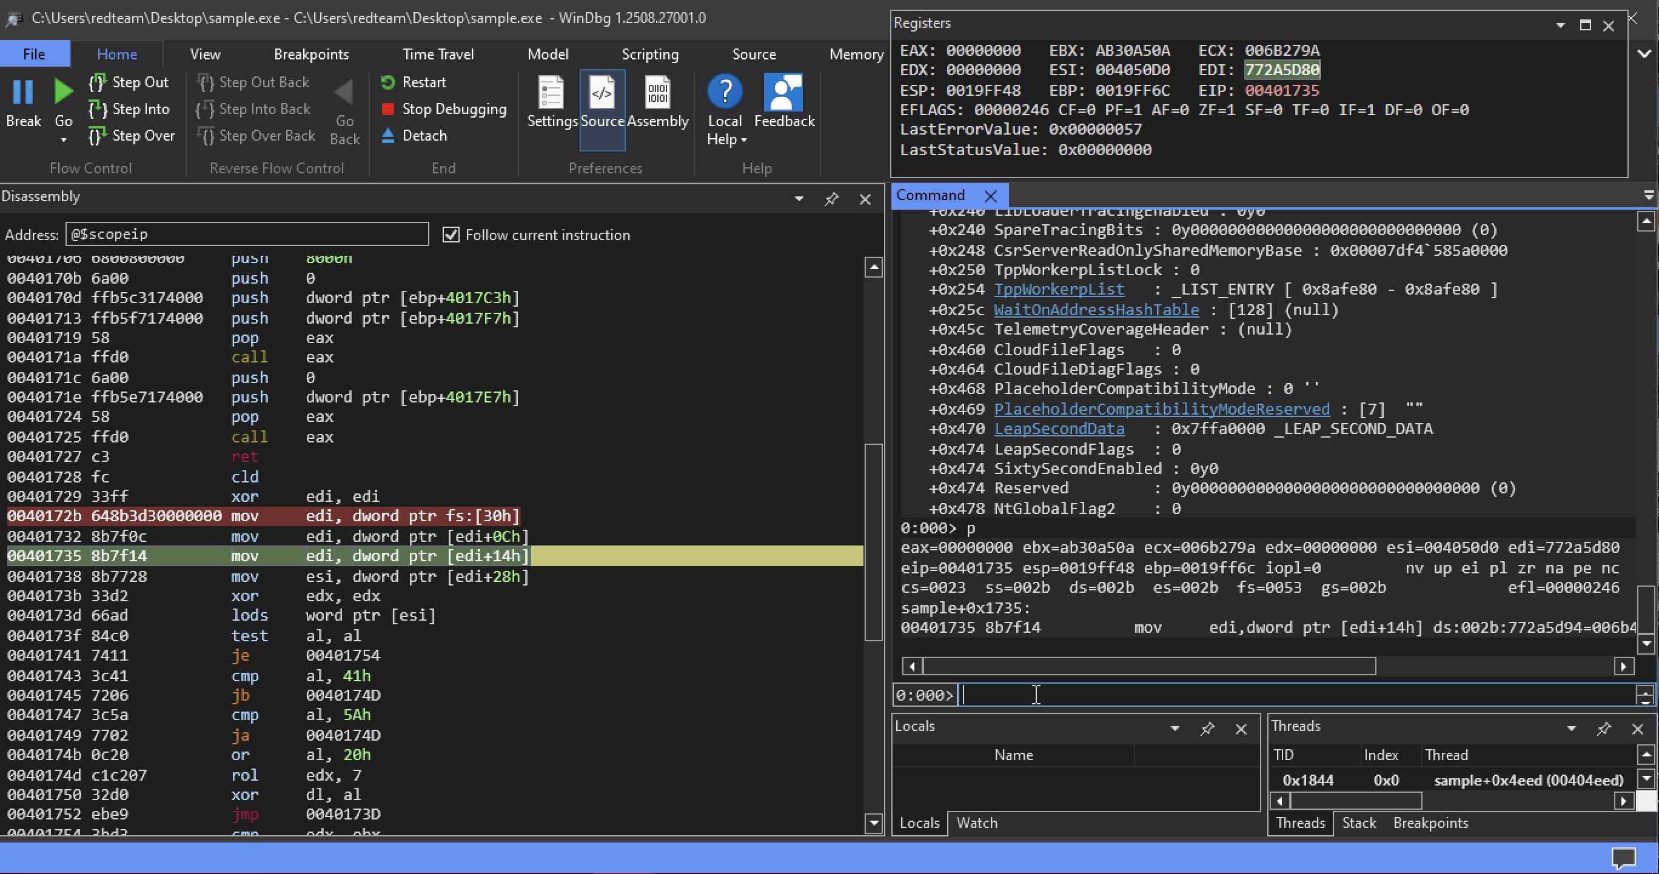
Task: Click the WaitOnAddressHashTable link
Action: 1096,310
